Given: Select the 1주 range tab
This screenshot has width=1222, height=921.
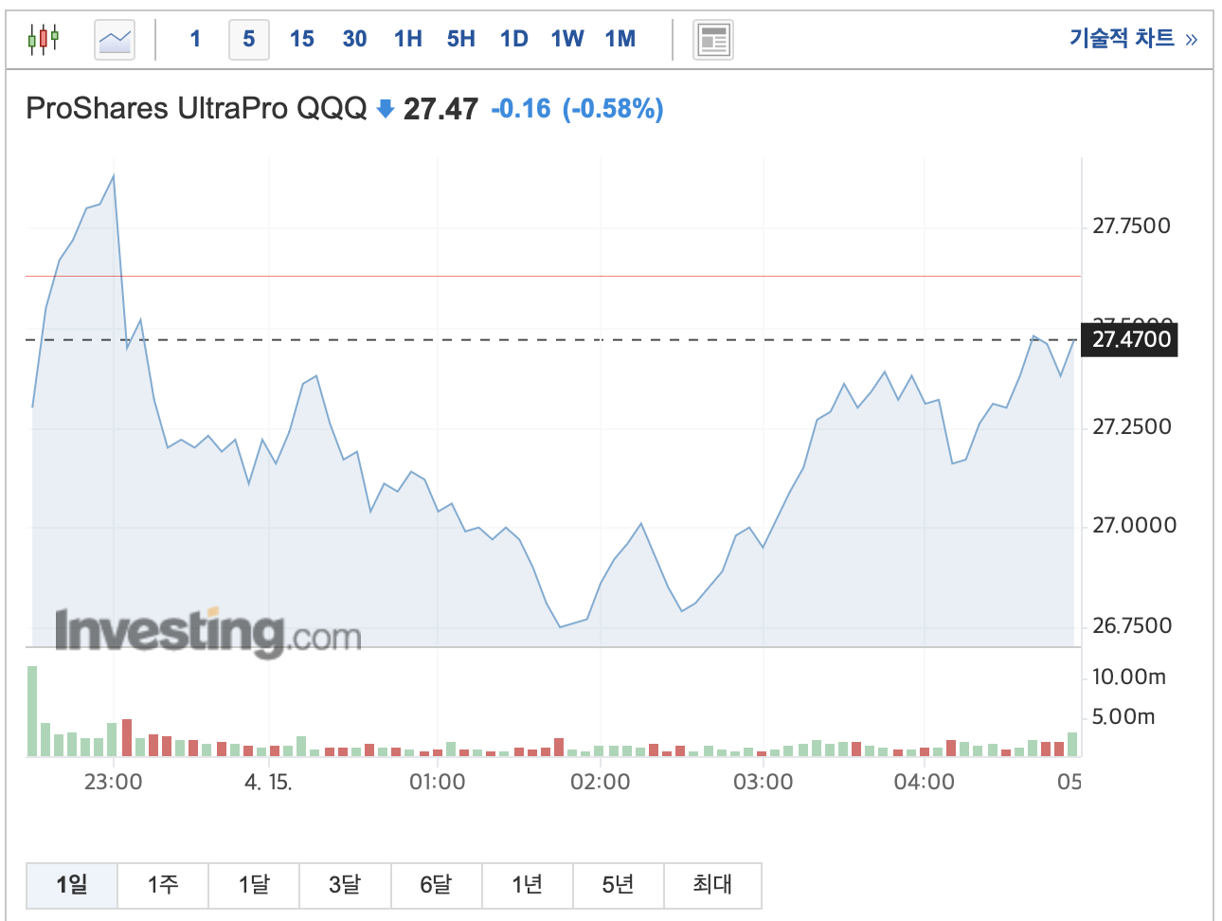Looking at the screenshot, I should [163, 885].
